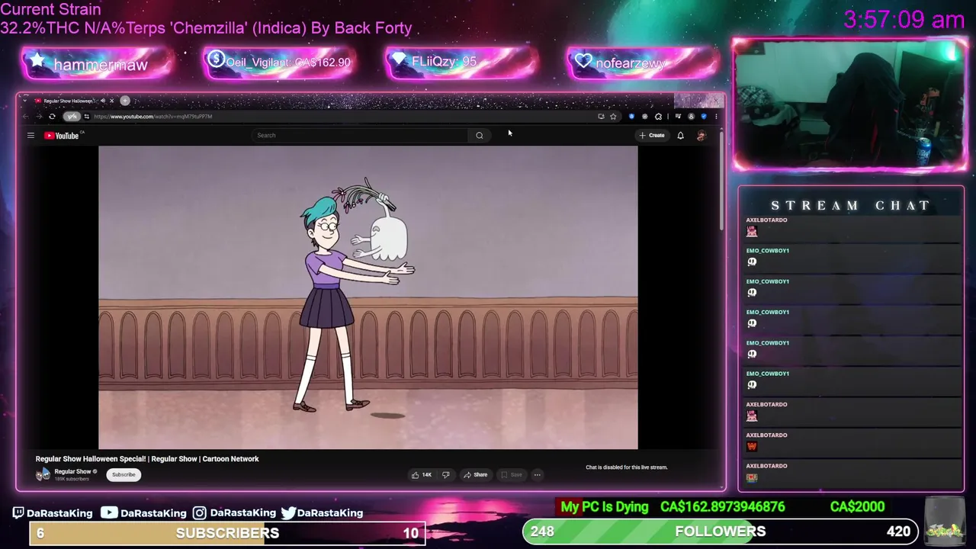Save the video to a playlist

tap(512, 475)
